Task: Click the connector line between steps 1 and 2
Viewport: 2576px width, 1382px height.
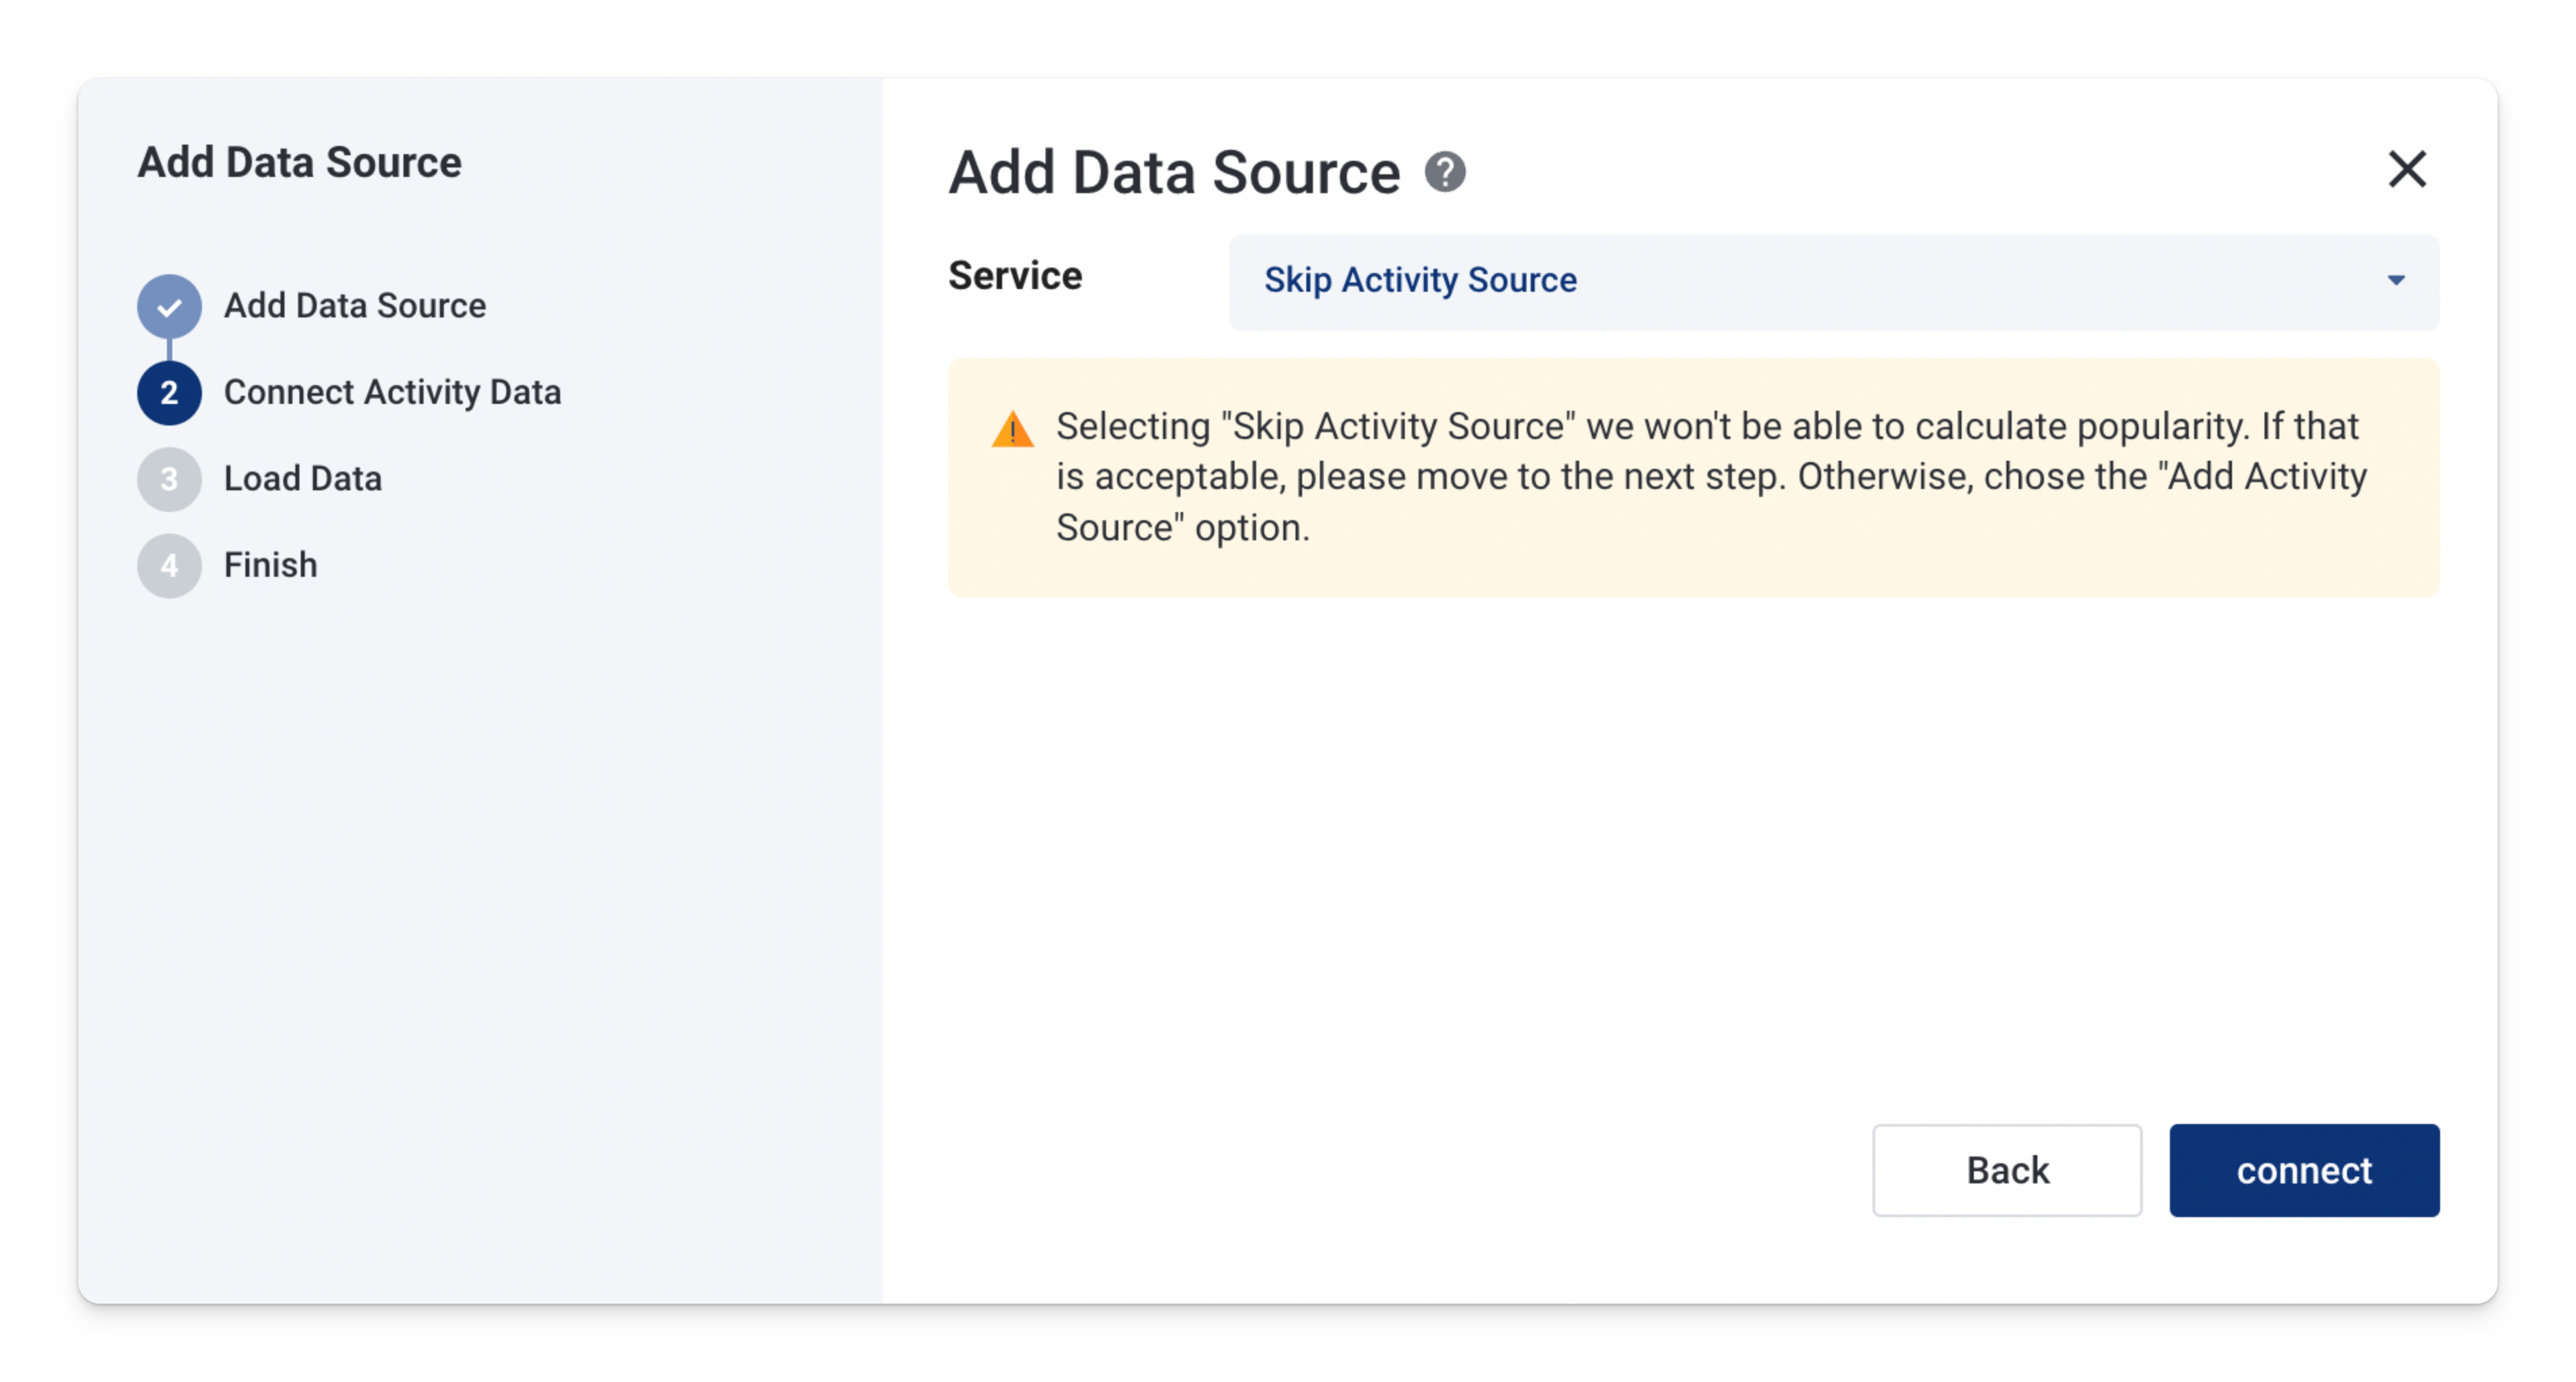Action: [x=169, y=349]
